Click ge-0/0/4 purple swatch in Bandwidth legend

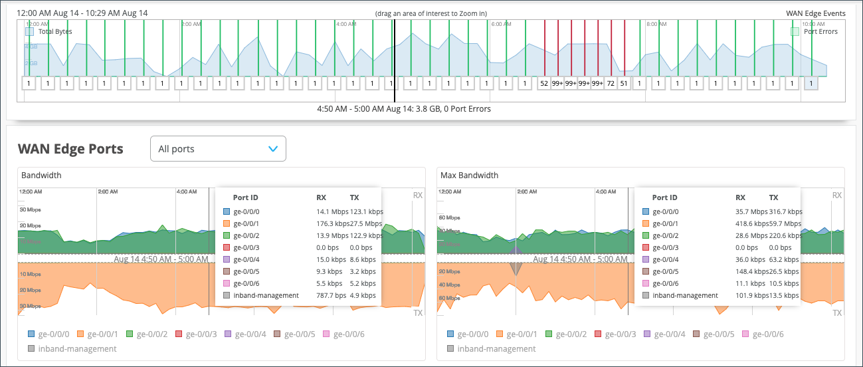coord(228,334)
